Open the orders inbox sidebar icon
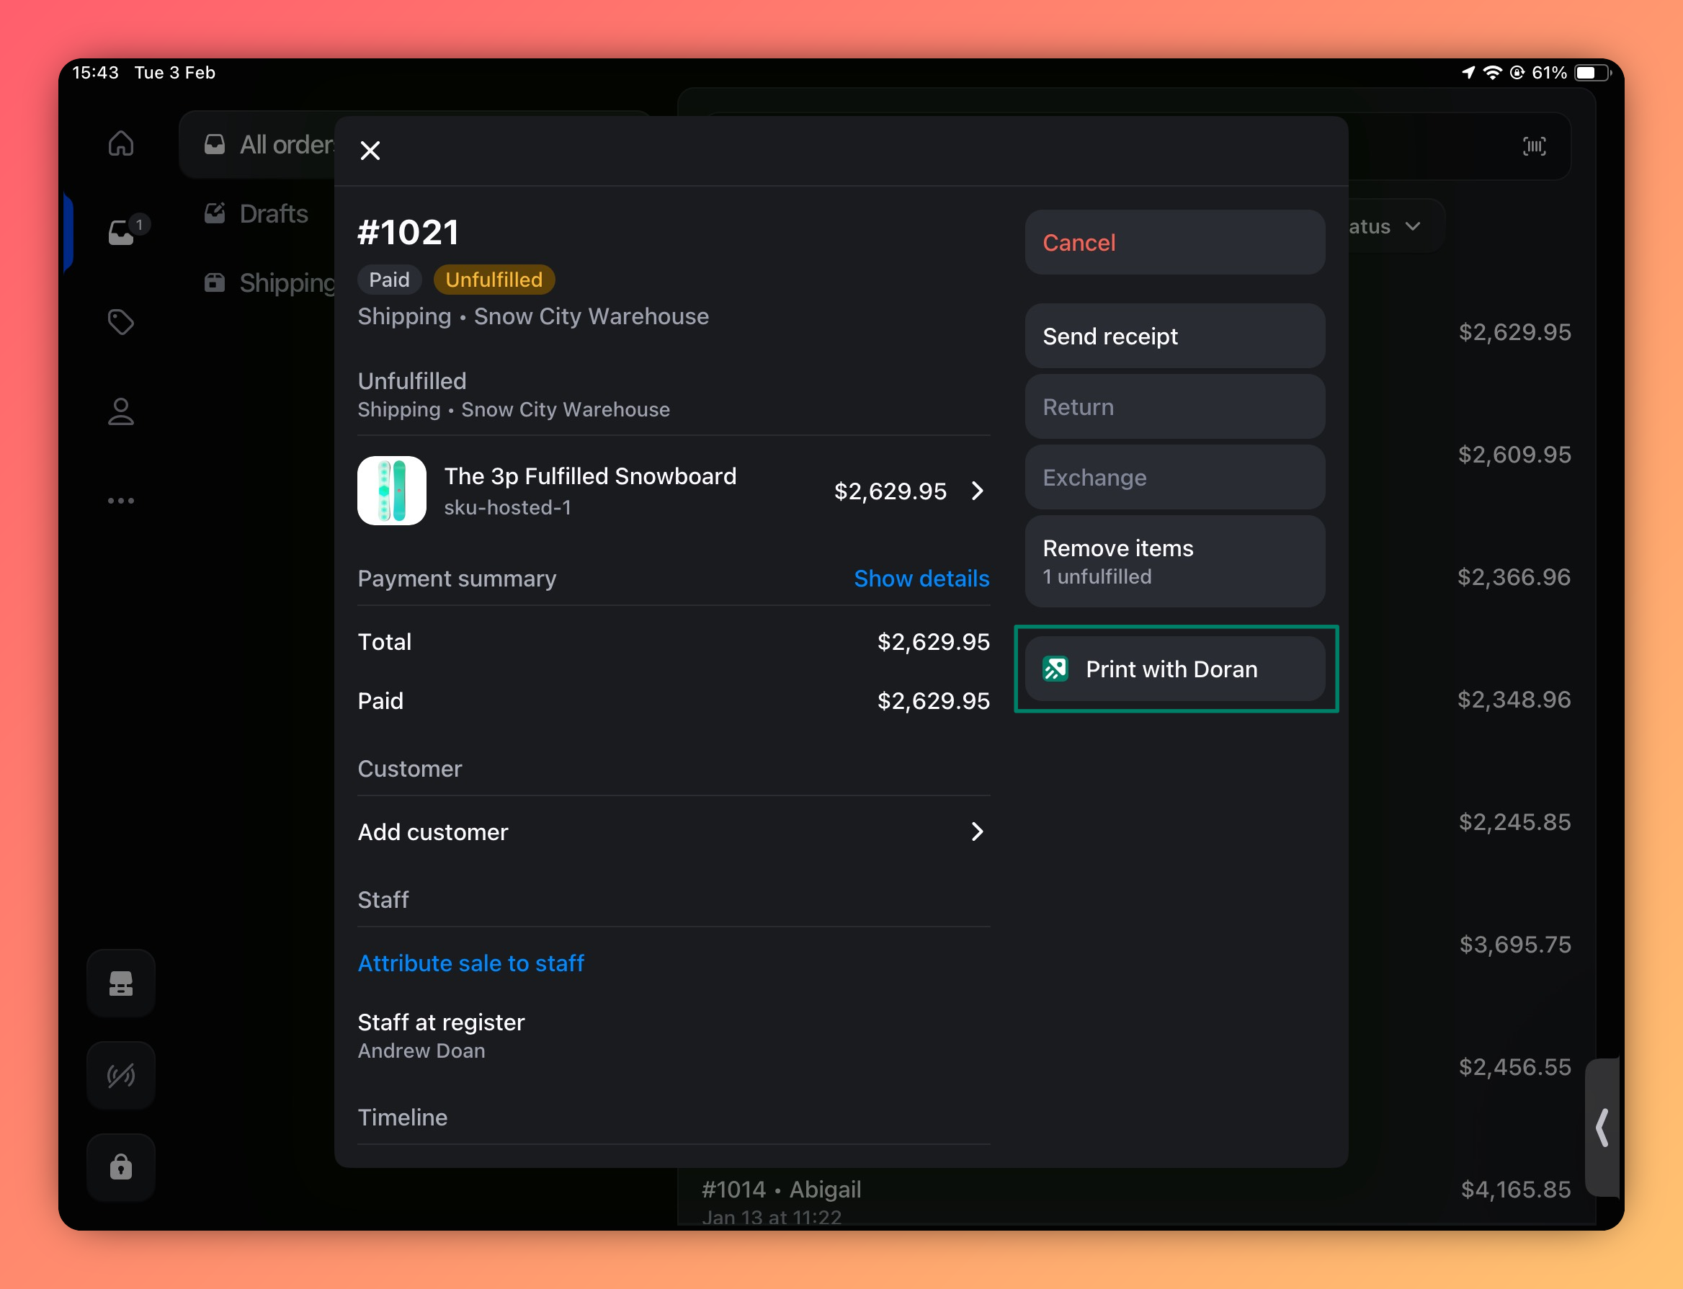Screen dimensions: 1683x1289 pyautogui.click(x=122, y=232)
